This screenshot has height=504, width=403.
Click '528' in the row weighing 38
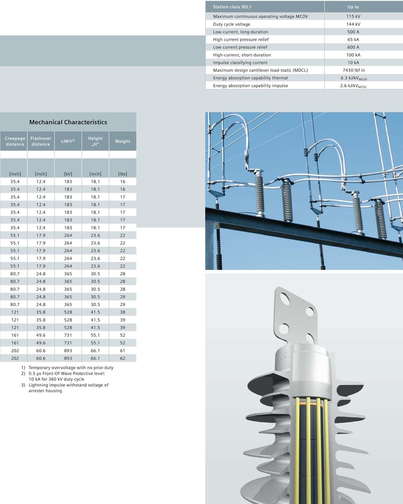point(68,312)
